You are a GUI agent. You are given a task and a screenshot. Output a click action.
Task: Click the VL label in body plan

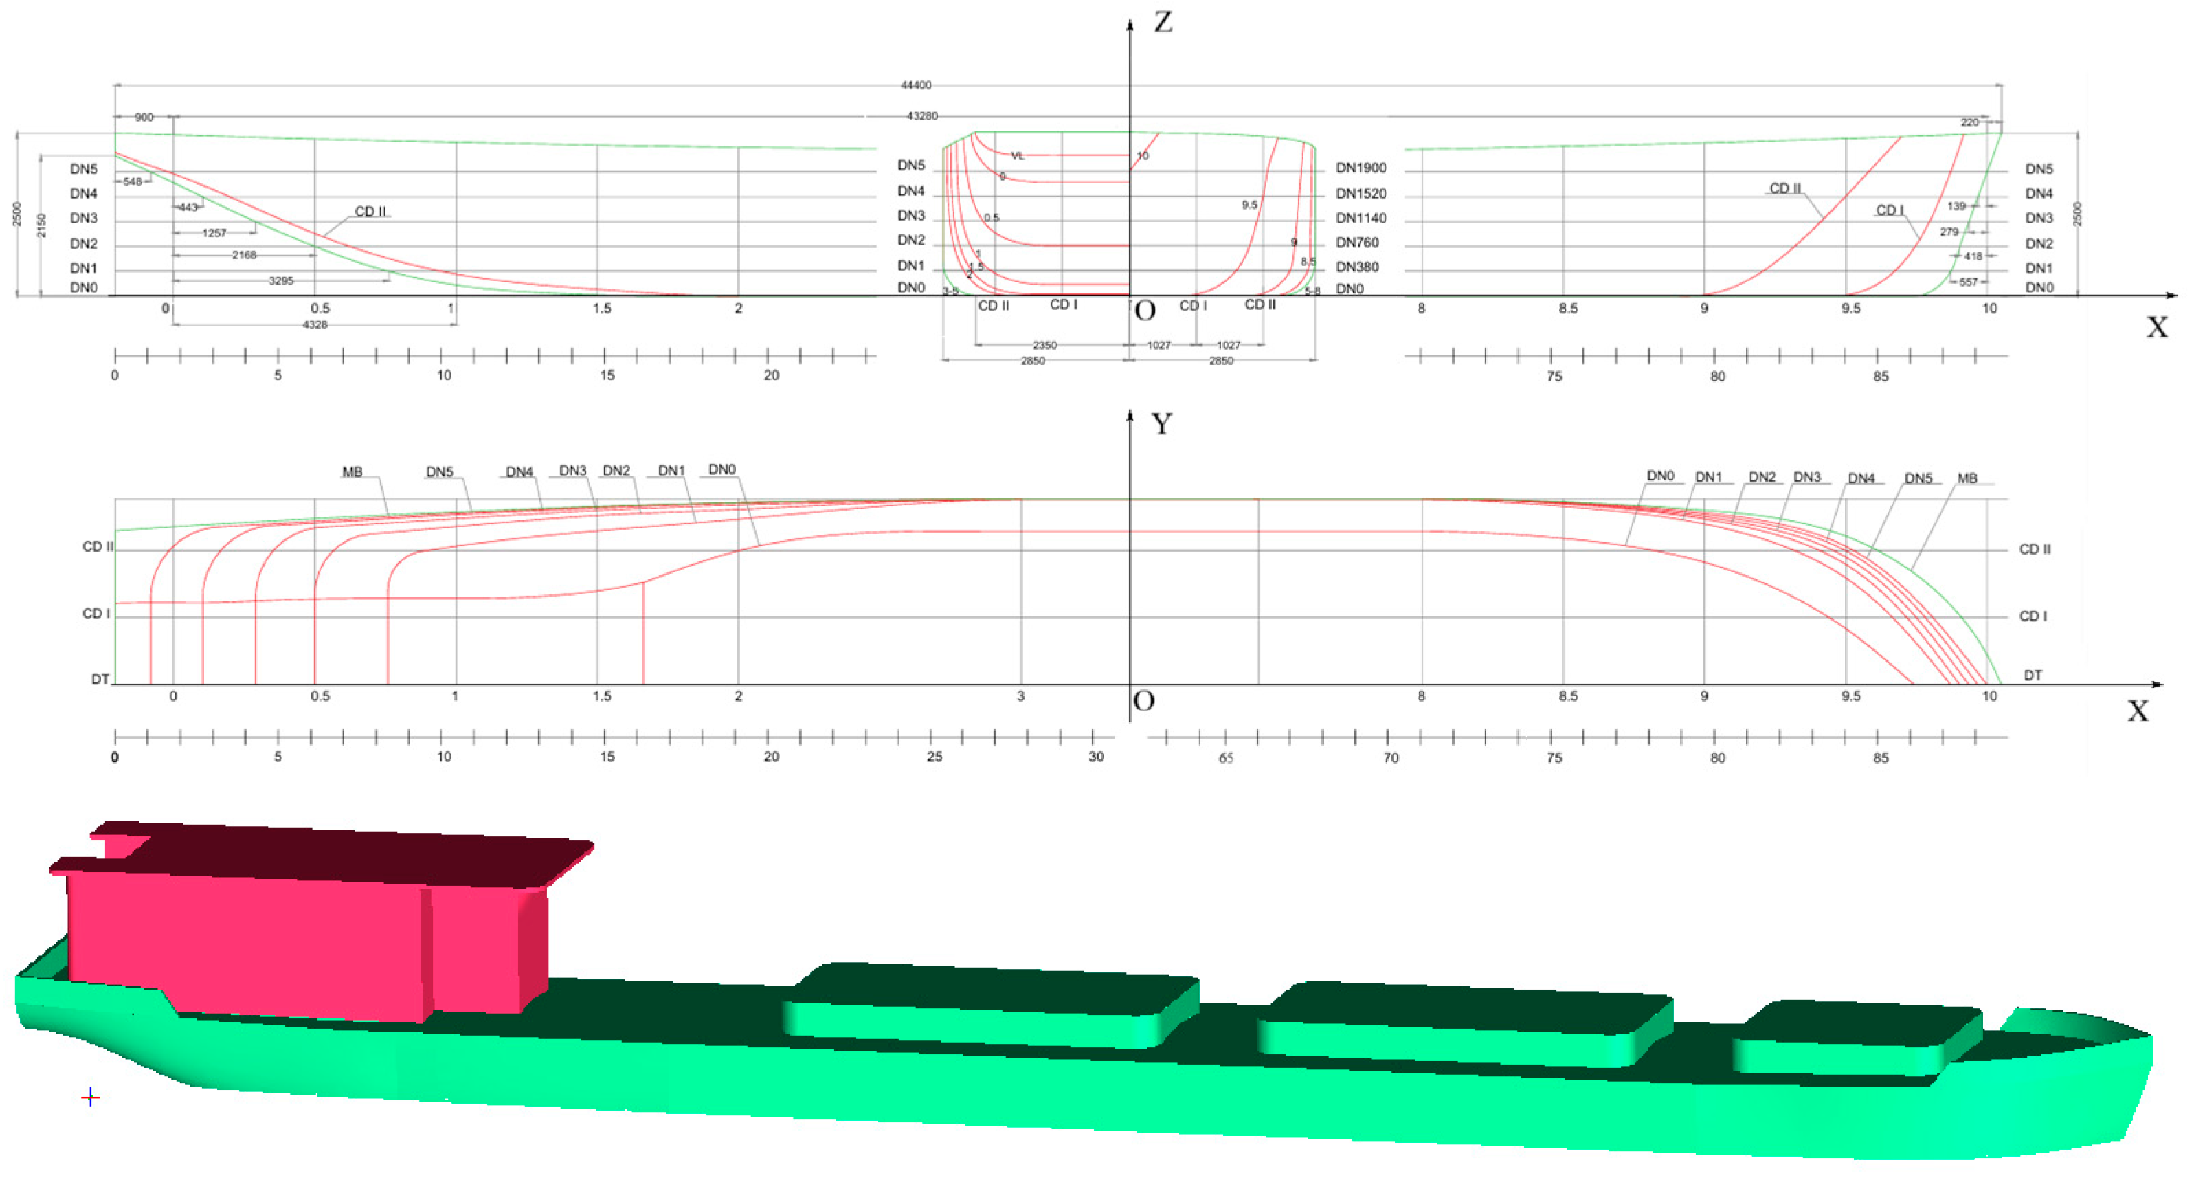tap(1017, 156)
